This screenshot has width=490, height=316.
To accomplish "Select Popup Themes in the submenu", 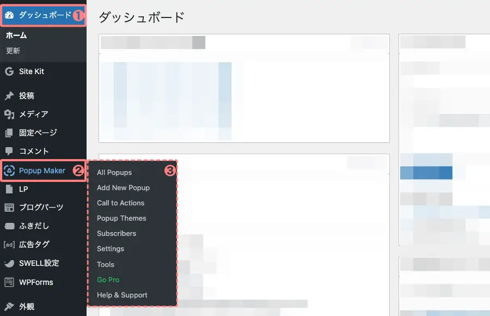I will click(121, 218).
